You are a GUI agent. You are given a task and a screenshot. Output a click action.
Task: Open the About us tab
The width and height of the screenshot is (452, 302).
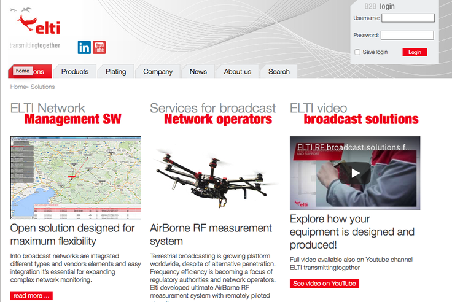pyautogui.click(x=238, y=71)
